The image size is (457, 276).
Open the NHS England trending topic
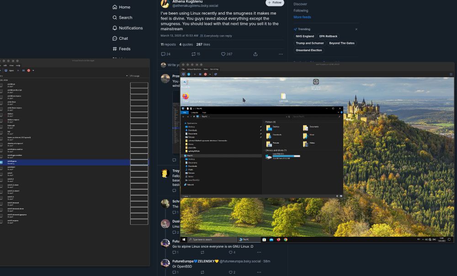click(x=305, y=36)
